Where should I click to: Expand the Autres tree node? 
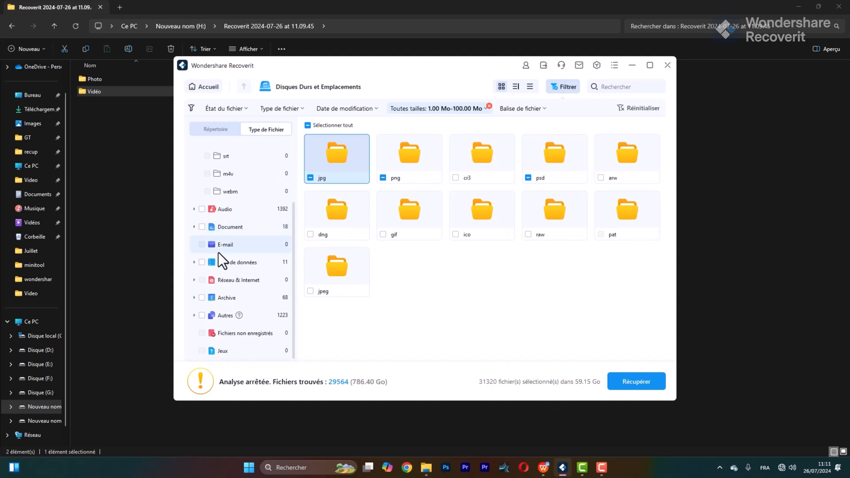pos(194,315)
